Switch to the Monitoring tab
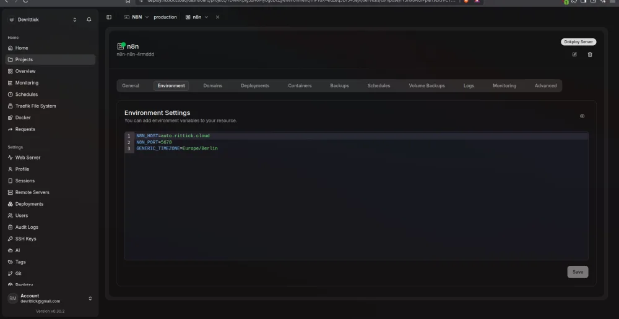This screenshot has width=619, height=319. click(504, 86)
